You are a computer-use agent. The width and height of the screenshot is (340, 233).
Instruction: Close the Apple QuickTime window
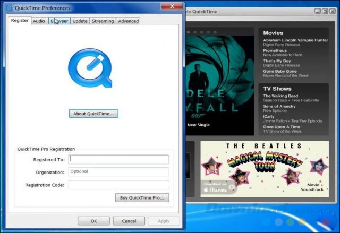coord(333,12)
